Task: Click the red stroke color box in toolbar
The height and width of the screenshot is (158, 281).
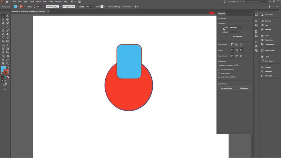Action: (6, 72)
